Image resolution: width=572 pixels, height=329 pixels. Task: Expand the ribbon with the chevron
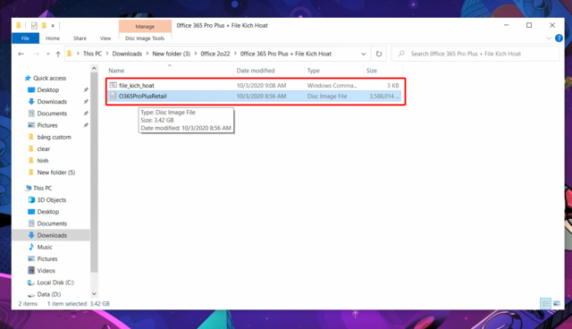click(x=548, y=38)
